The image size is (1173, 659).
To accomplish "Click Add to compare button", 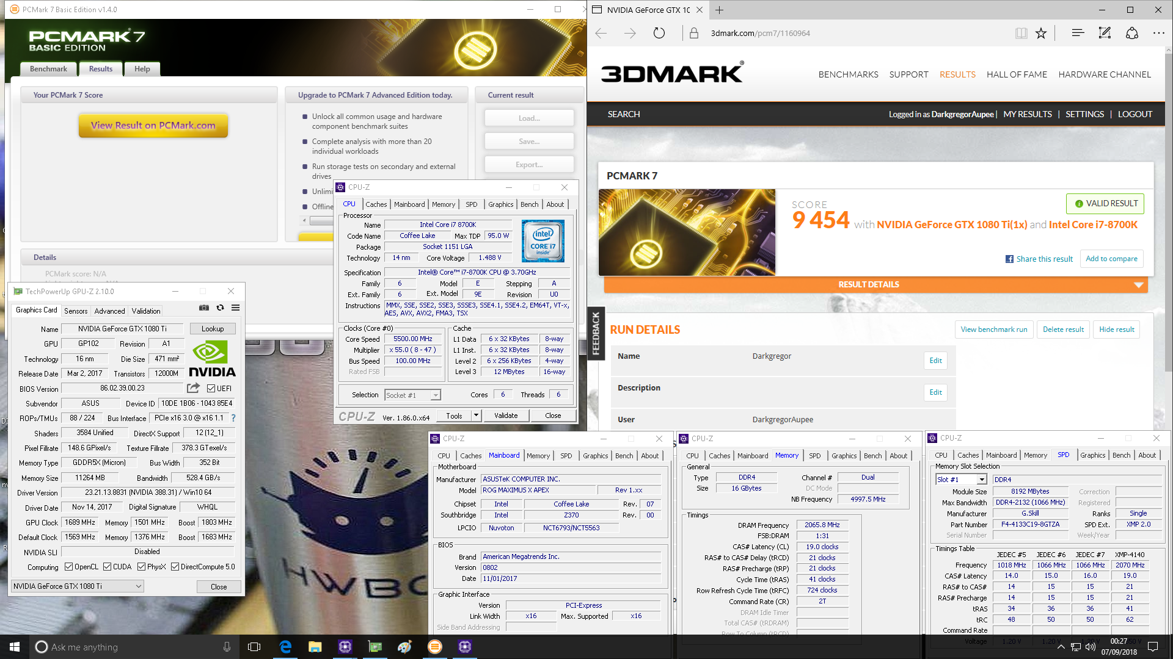I will [x=1111, y=259].
